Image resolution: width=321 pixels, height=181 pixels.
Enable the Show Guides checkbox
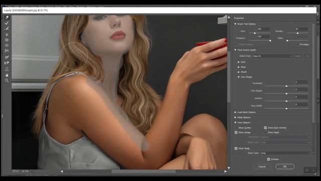[x=236, y=128]
